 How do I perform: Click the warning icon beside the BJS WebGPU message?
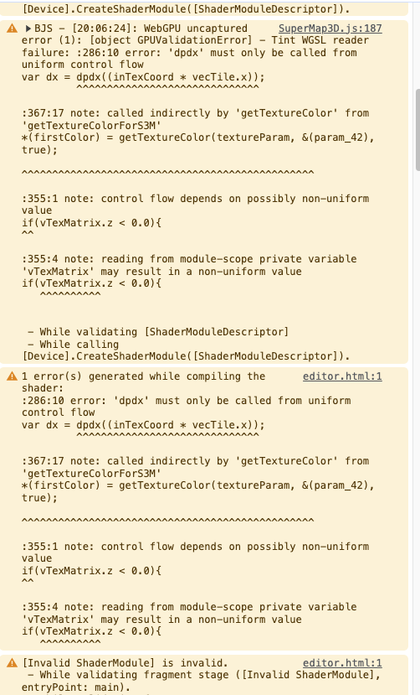pyautogui.click(x=12, y=29)
